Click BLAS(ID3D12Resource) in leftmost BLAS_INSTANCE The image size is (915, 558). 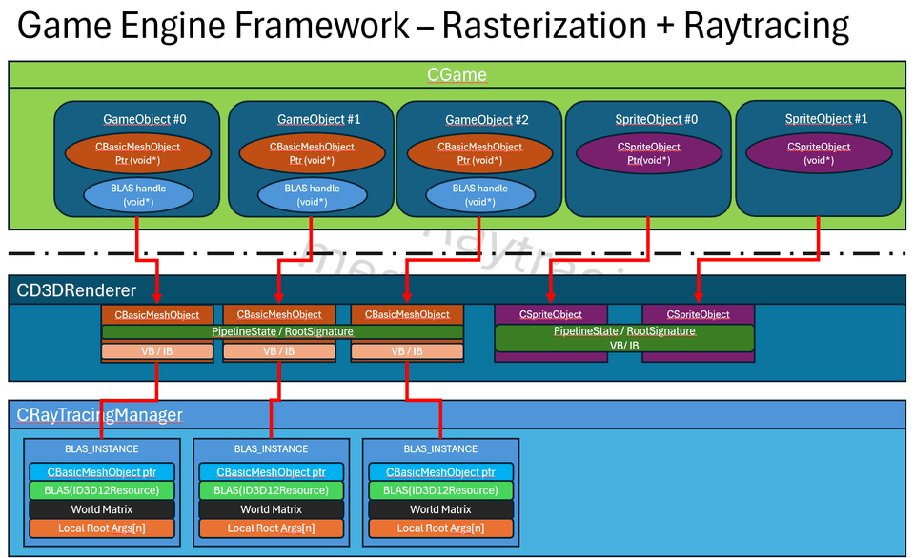(102, 490)
